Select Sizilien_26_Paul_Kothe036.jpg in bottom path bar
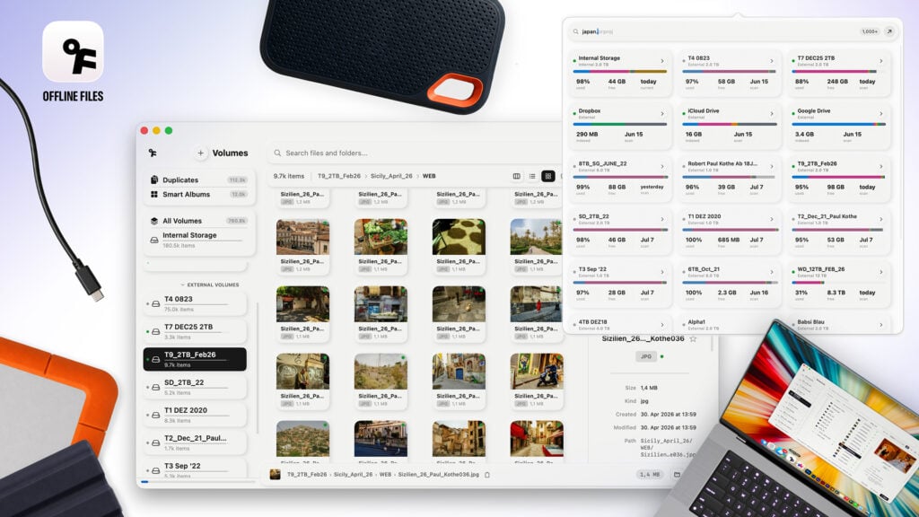Viewport: 919px width, 517px height. [x=438, y=475]
